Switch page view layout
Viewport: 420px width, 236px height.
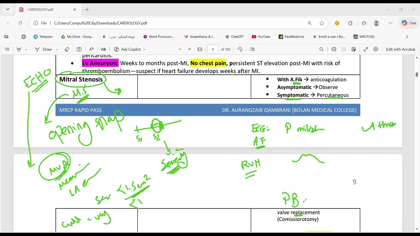tap(252, 49)
